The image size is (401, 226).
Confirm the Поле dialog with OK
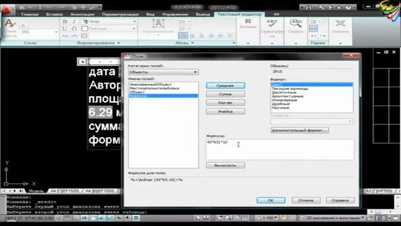point(271,200)
